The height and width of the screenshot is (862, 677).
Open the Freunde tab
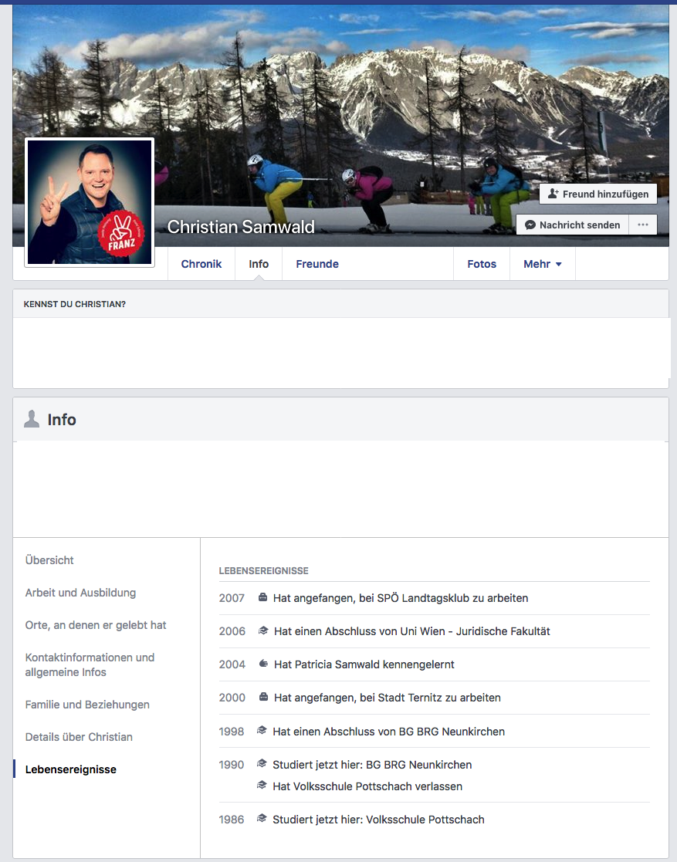click(317, 264)
